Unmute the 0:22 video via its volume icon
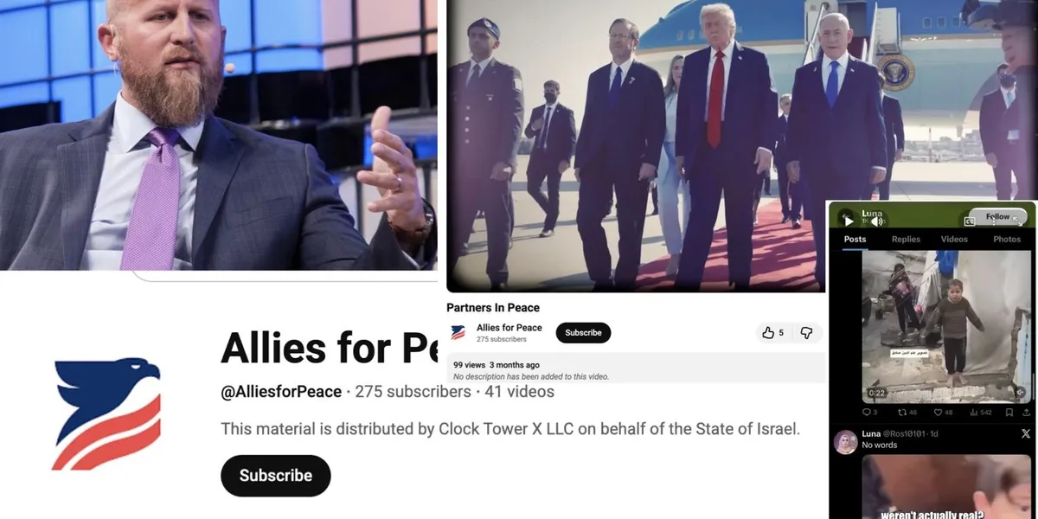The image size is (1038, 519). point(1020,392)
